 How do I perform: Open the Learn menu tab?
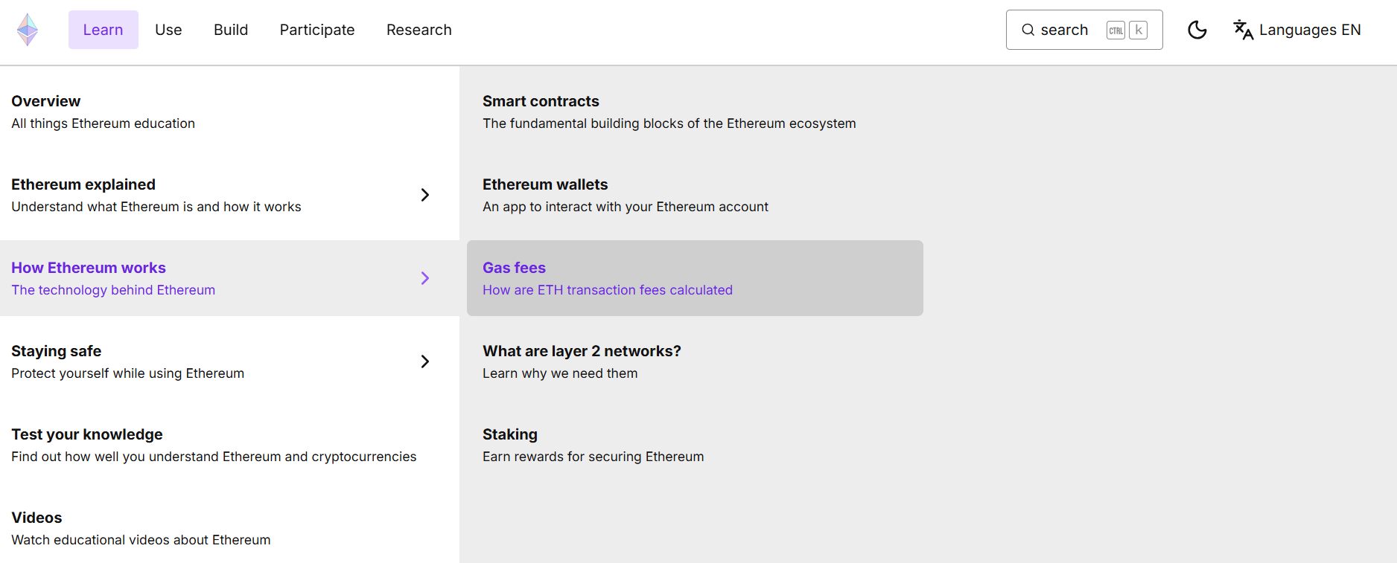(104, 30)
